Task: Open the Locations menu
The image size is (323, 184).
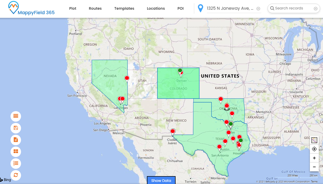Action: click(x=156, y=8)
